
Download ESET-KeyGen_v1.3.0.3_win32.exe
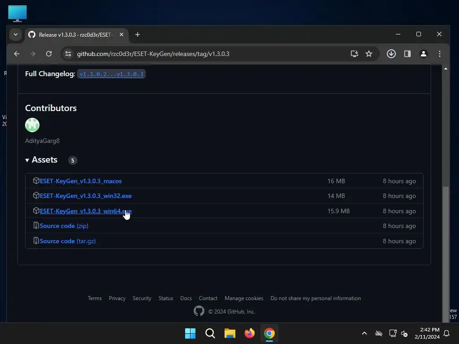[x=86, y=196]
